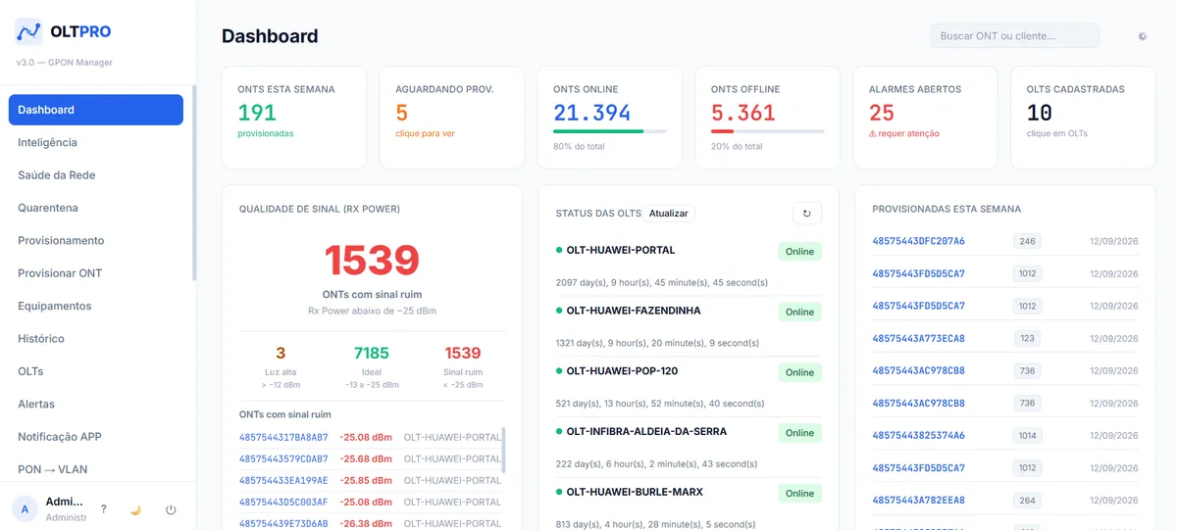Select OLT-HUAWEI-BURLE-MARX row

pos(689,505)
